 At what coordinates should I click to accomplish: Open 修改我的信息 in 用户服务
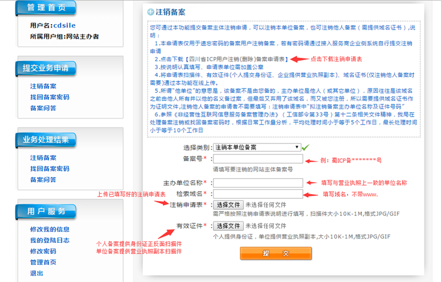click(x=50, y=229)
